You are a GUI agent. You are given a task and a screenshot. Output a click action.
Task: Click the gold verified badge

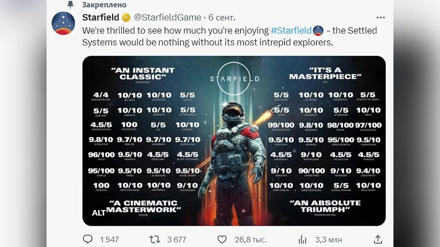126,17
